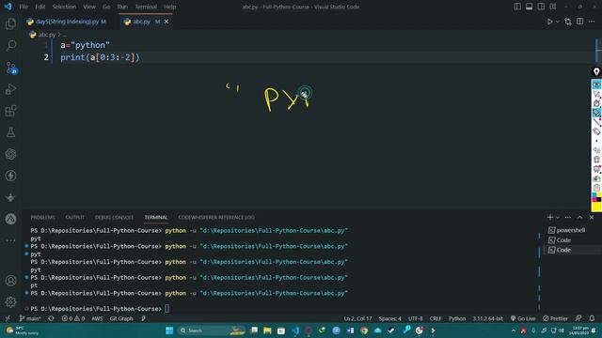Toggle annotation visibility eye icon
Image resolution: width=602 pixels, height=338 pixels.
click(x=596, y=84)
